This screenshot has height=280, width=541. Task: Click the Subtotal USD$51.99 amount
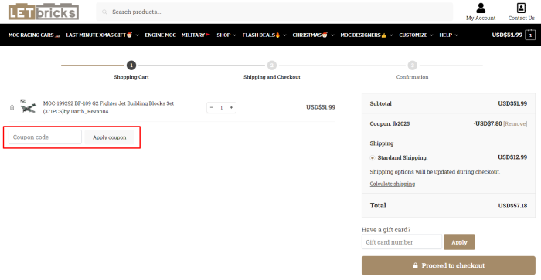[512, 103]
